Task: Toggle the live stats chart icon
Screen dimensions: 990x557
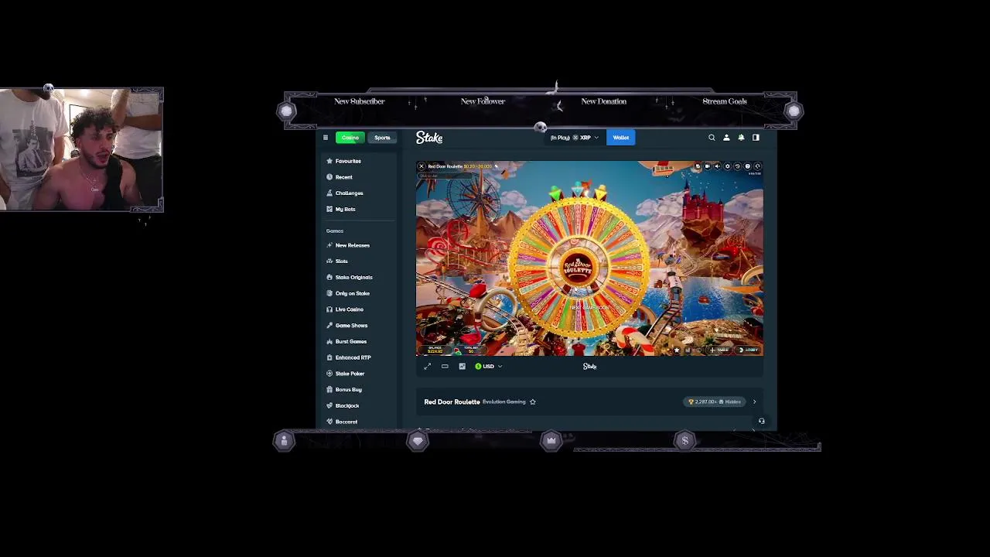Action: point(463,367)
